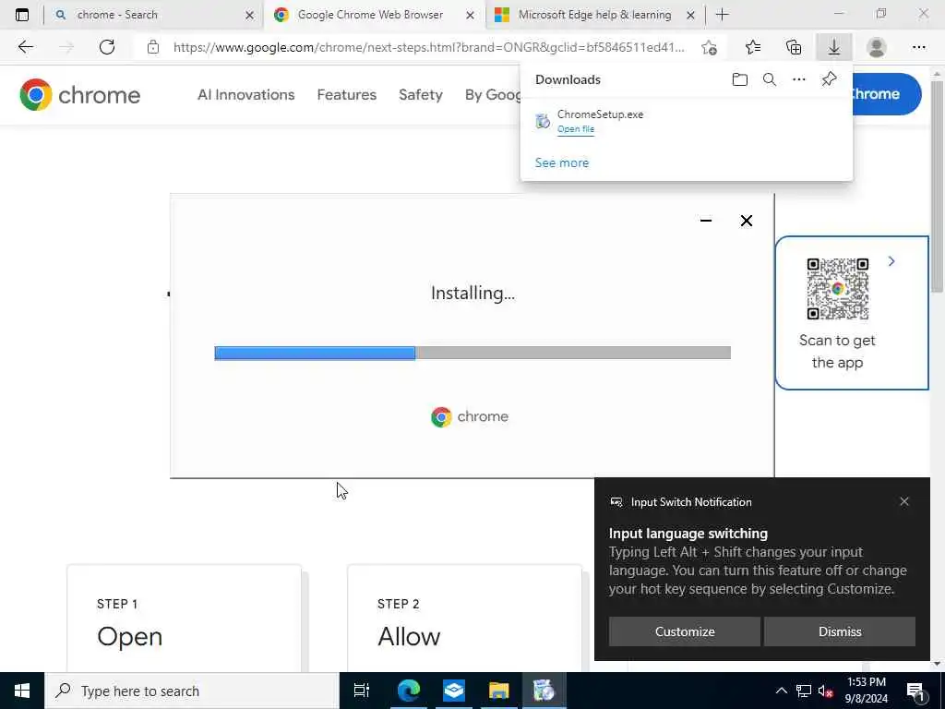The height and width of the screenshot is (709, 945).
Task: Click the Customize button in notification
Action: tap(685, 631)
